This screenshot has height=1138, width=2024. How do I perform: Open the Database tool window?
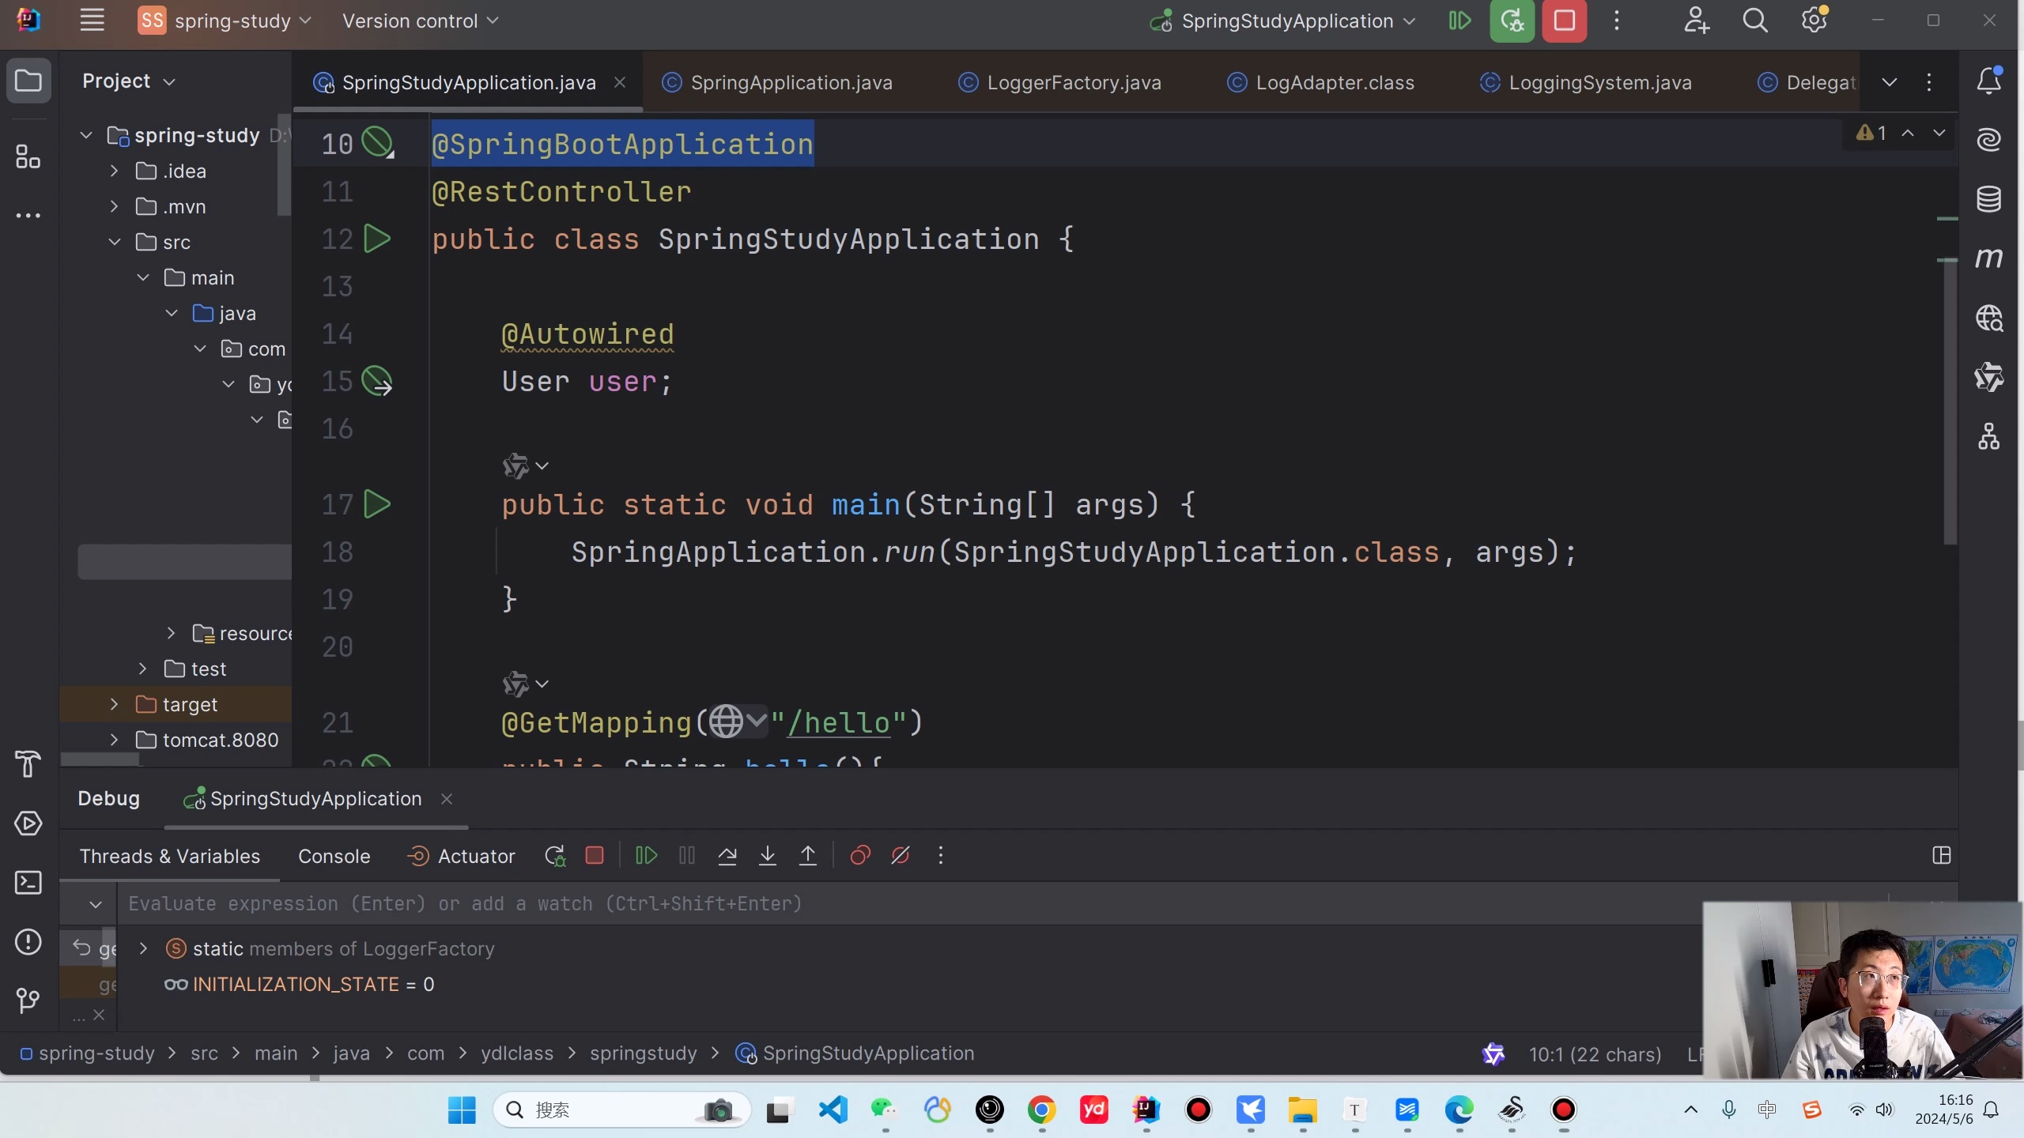coord(1988,199)
